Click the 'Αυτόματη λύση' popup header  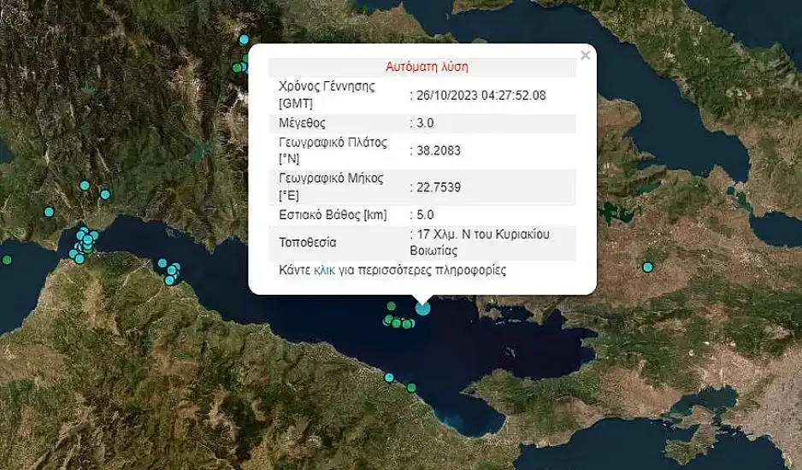pos(427,67)
